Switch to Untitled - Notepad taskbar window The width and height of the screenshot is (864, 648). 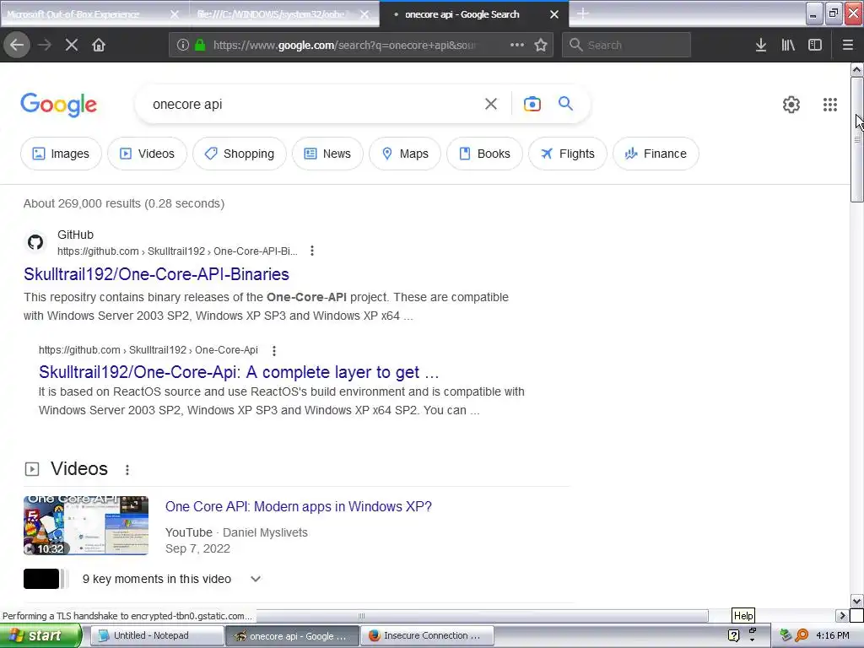pyautogui.click(x=157, y=636)
